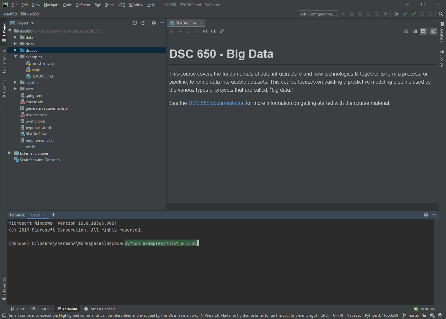The image size is (446, 319).
Task: Click the Stop square icon
Action: pyautogui.click(x=385, y=14)
